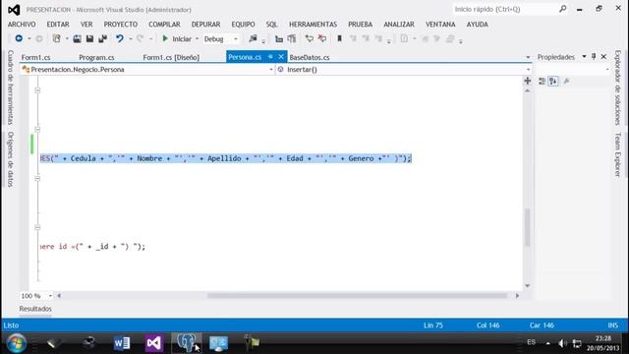Open the pgAdmin elephant taskbar icon
Screen dimensions: 629x354
click(187, 343)
